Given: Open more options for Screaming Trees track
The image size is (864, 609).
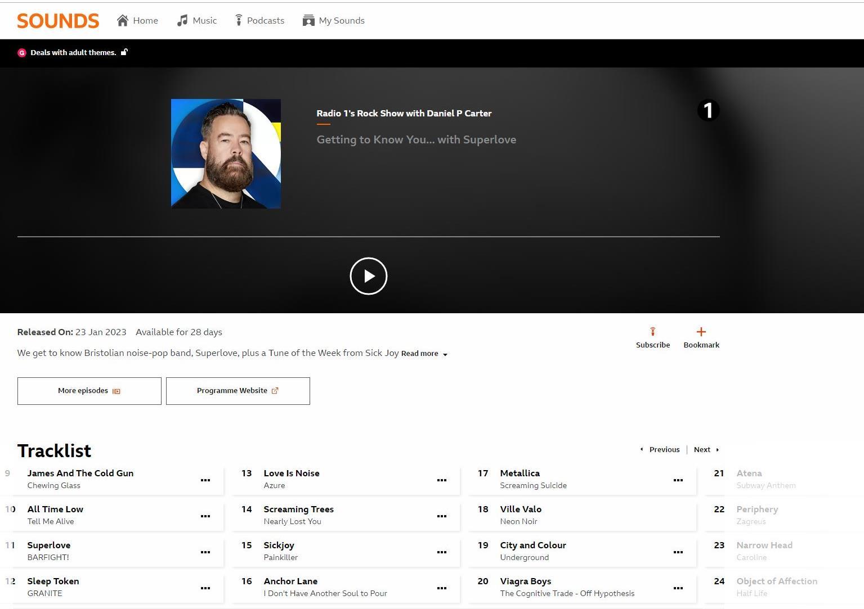Looking at the screenshot, I should (x=442, y=516).
